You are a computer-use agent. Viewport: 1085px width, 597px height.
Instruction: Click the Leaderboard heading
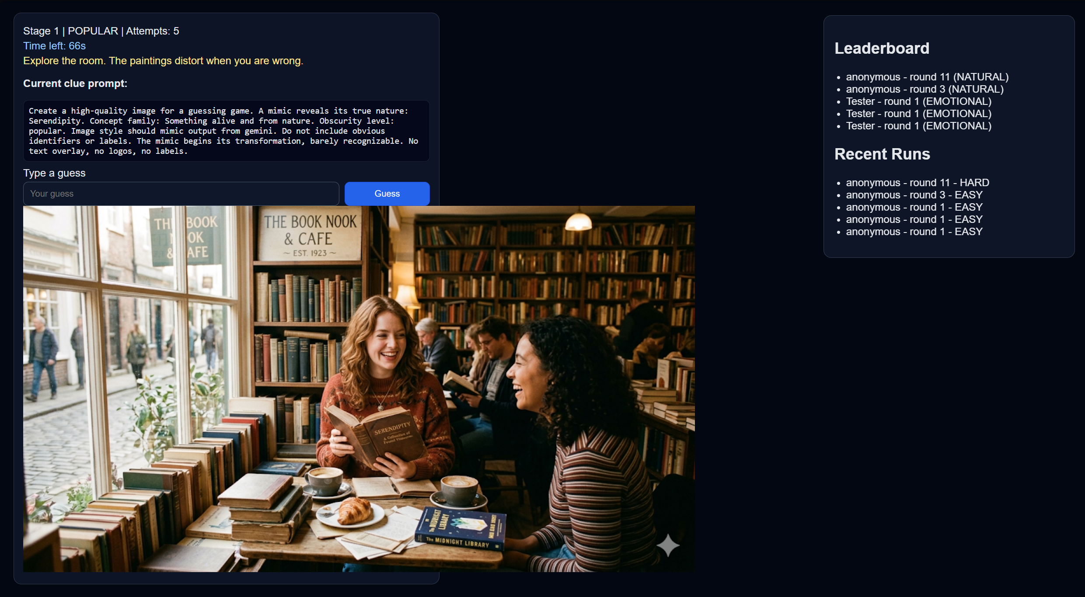pos(881,48)
